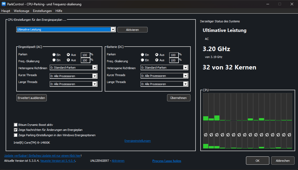Select Ein for Batterie Freq.-Skalierung
Viewport: 298px width, 170px height.
point(142,60)
